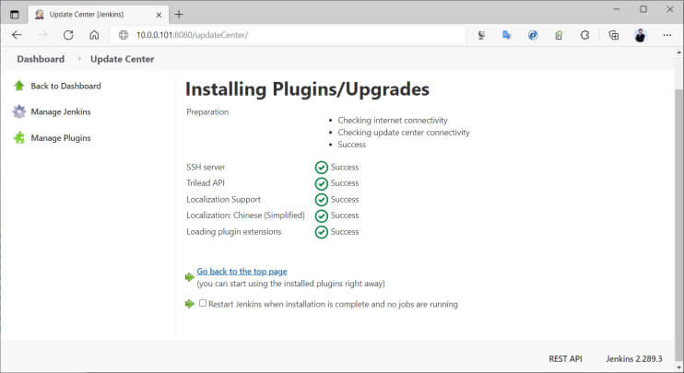Screen dimensions: 684x373
Task: Enable Restart Jenkins when installation complete checkbox
Action: coord(203,303)
